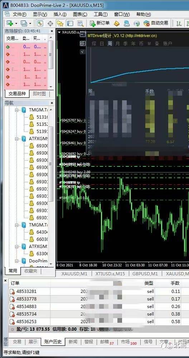This screenshot has width=189, height=358.
Task: Select the 账户 view in MTDriver panel
Action: pyautogui.click(x=168, y=43)
